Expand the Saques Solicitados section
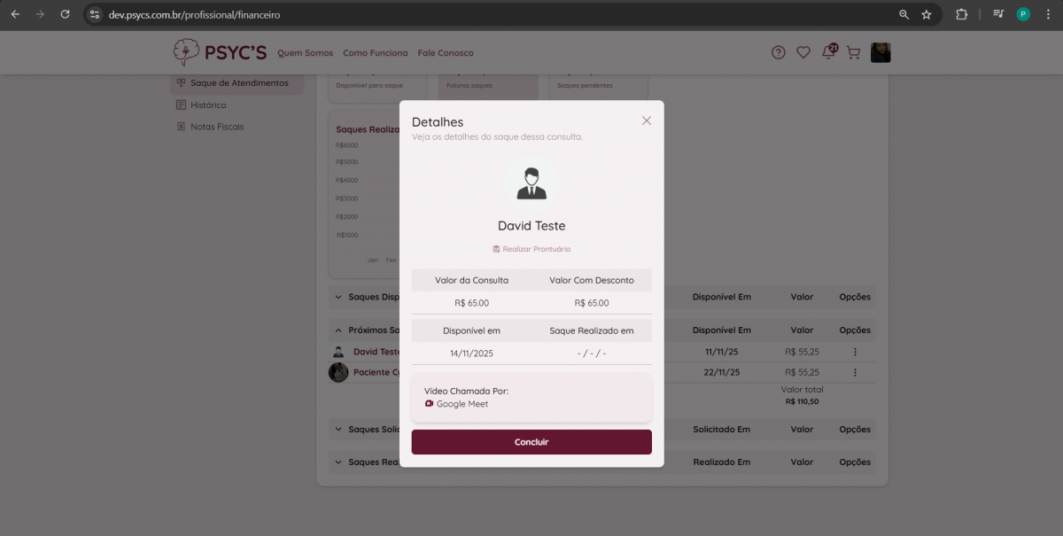This screenshot has height=536, width=1063. click(x=338, y=430)
